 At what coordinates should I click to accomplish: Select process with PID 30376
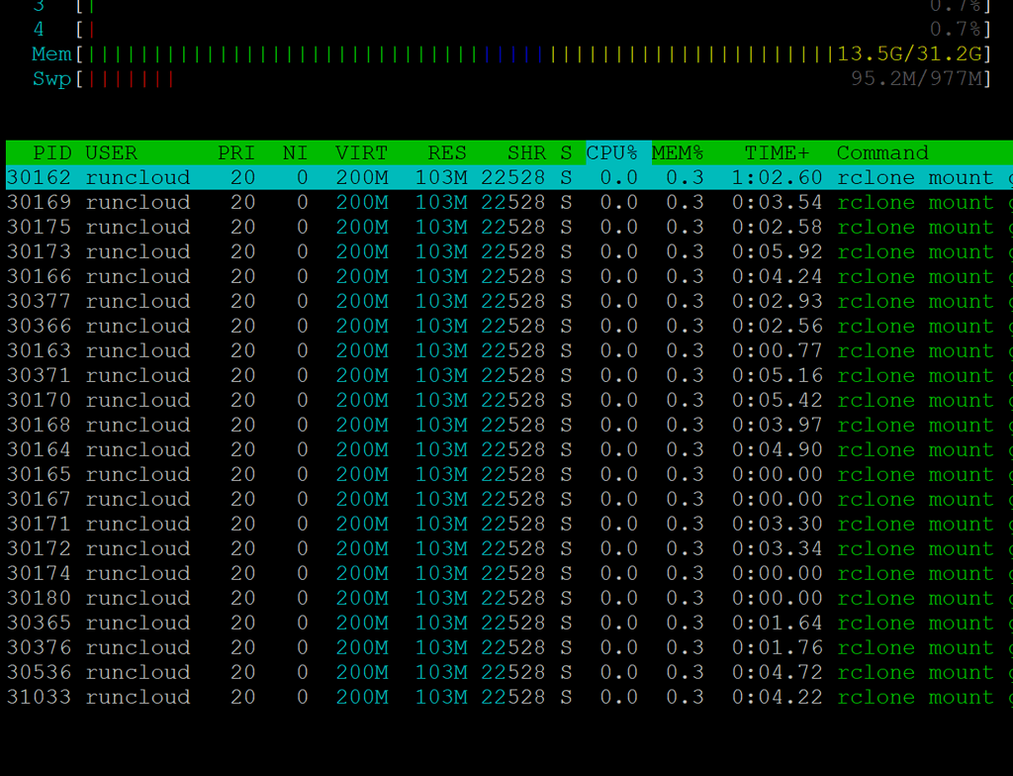point(509,647)
